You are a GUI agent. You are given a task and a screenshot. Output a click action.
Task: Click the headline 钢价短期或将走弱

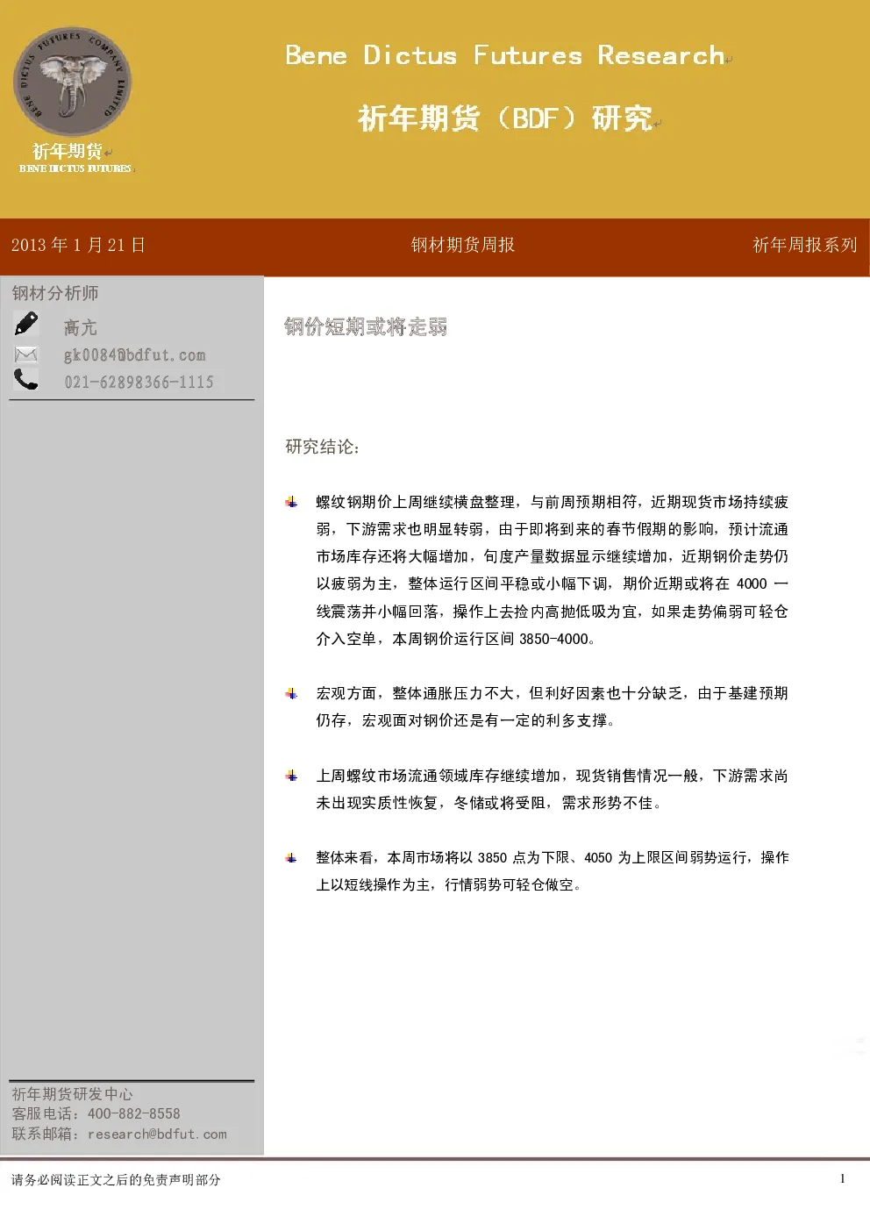(x=366, y=327)
